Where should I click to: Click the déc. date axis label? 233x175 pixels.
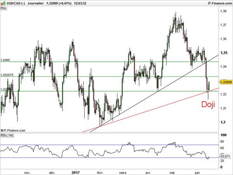tap(52, 173)
